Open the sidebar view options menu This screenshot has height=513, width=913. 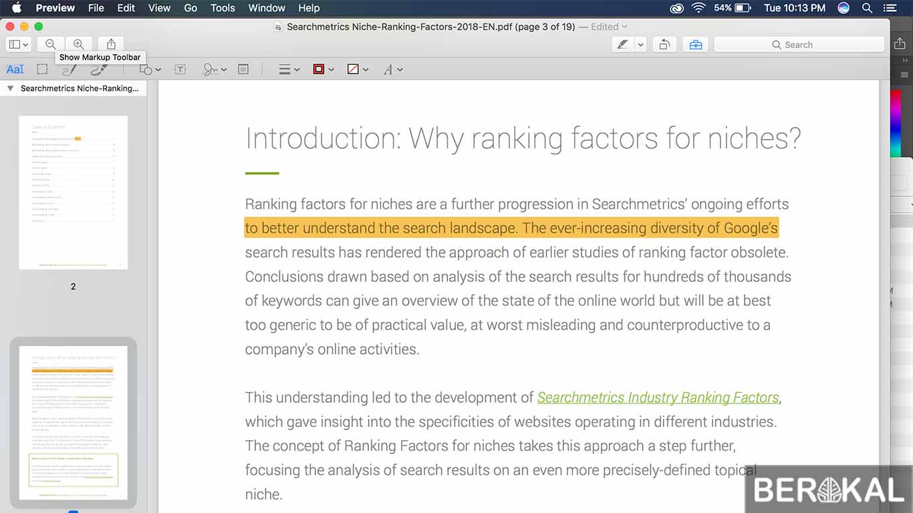[x=19, y=45]
